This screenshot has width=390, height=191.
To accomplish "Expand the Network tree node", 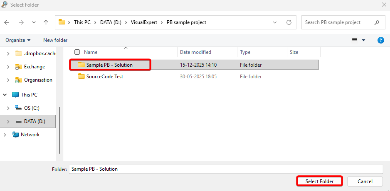I will click(x=5, y=135).
